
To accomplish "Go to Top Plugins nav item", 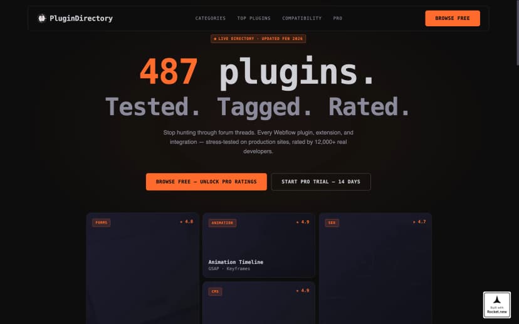I will coord(254,18).
